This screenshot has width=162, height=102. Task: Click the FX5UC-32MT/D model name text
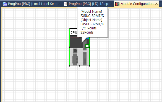92,16
